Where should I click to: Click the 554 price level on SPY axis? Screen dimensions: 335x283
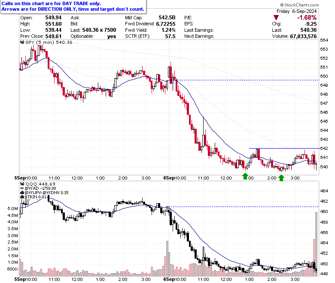(324, 40)
